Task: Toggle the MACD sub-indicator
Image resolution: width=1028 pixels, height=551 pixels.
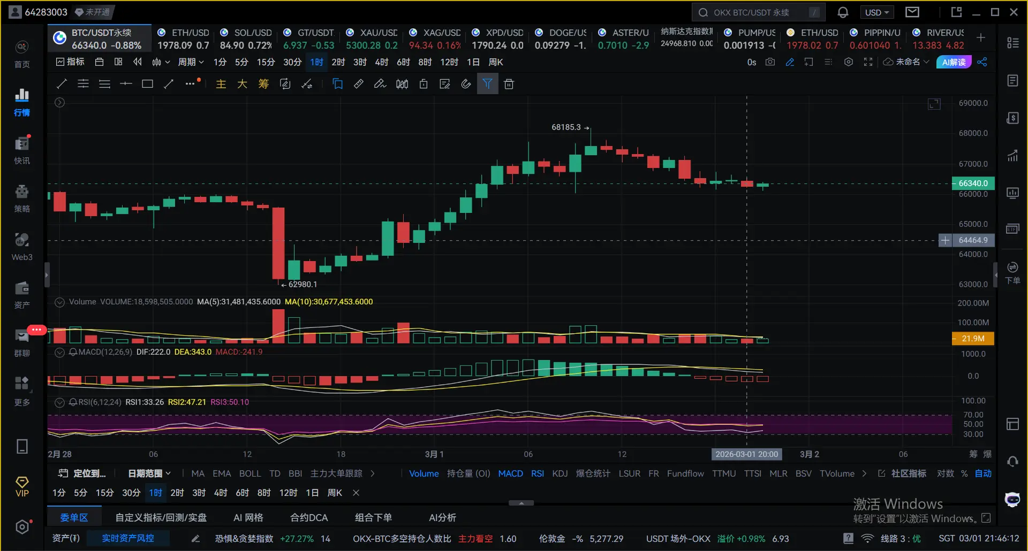Action: [x=510, y=473]
